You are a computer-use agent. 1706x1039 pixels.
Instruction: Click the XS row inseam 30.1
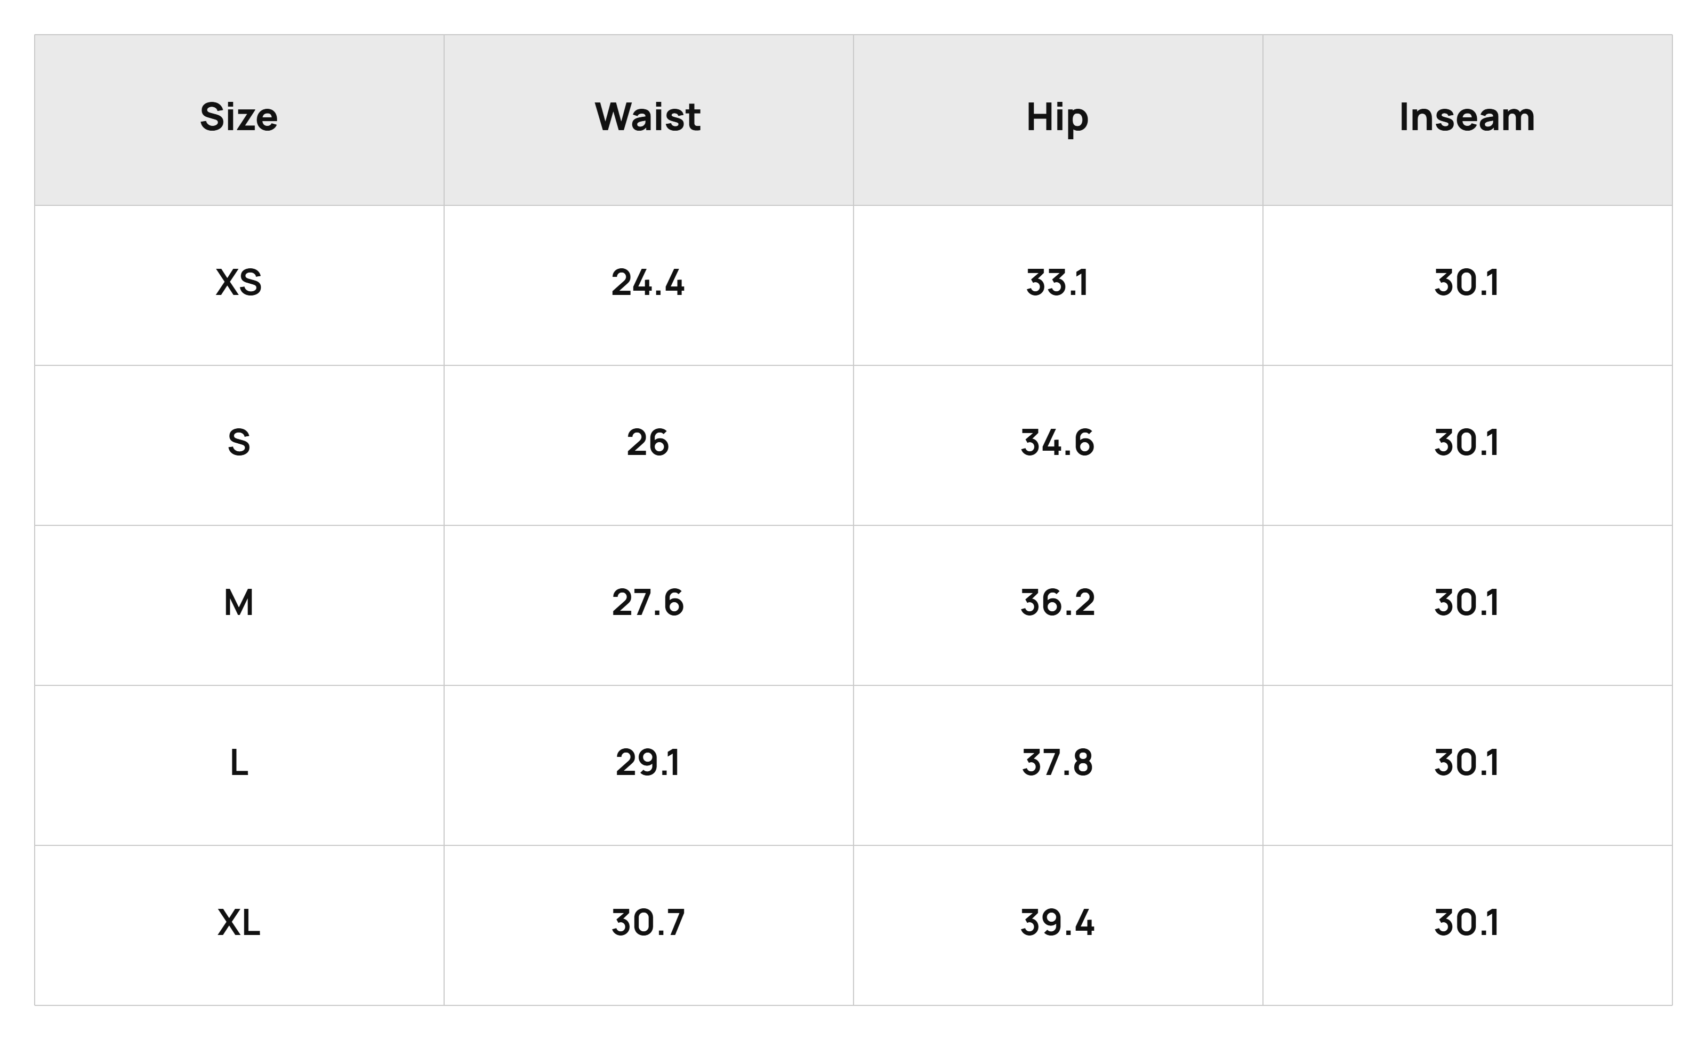pos(1467,283)
